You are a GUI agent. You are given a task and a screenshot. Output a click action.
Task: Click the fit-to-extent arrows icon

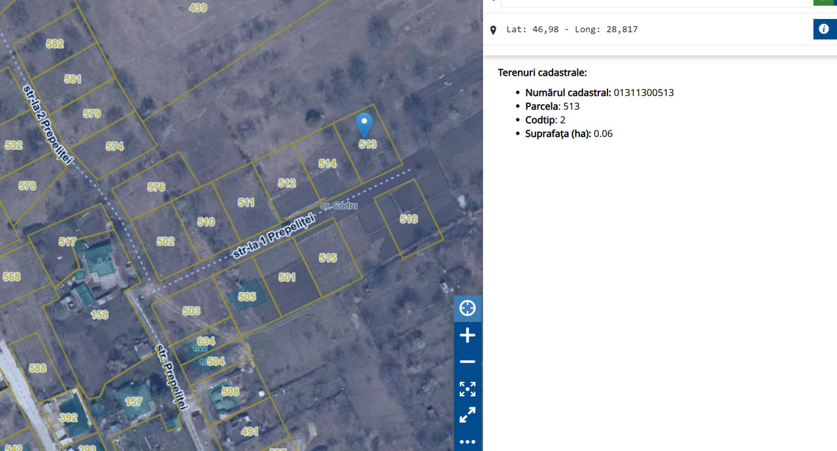(x=468, y=389)
